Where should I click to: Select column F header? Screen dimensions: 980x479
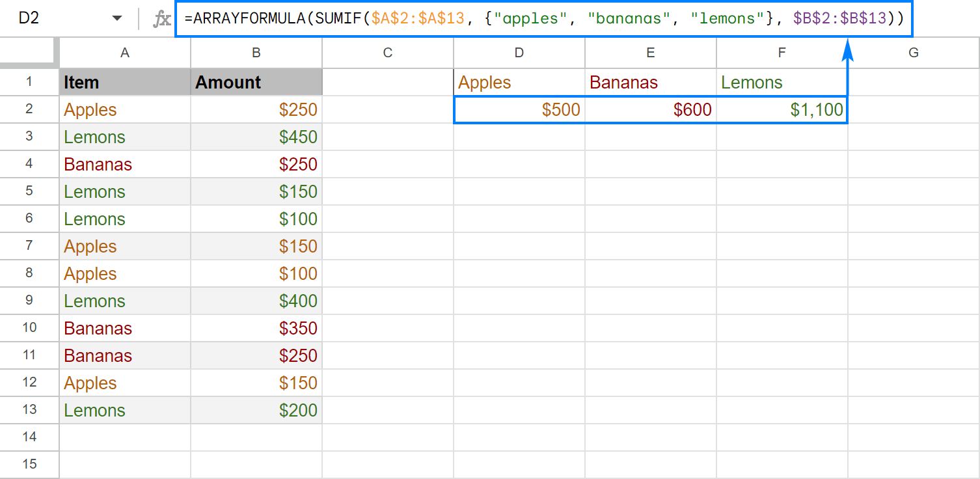[782, 53]
